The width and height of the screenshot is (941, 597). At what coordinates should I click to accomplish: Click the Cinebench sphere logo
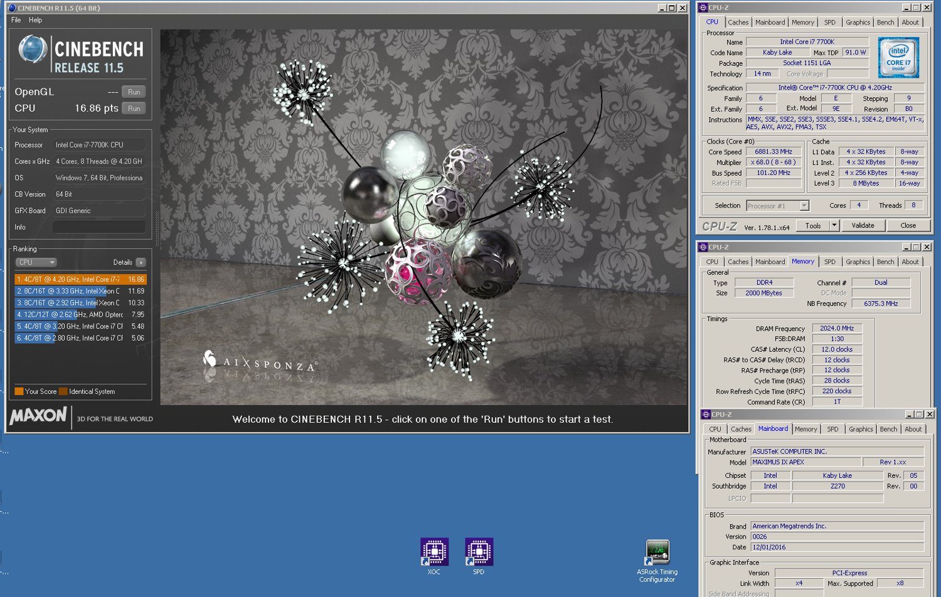[33, 50]
